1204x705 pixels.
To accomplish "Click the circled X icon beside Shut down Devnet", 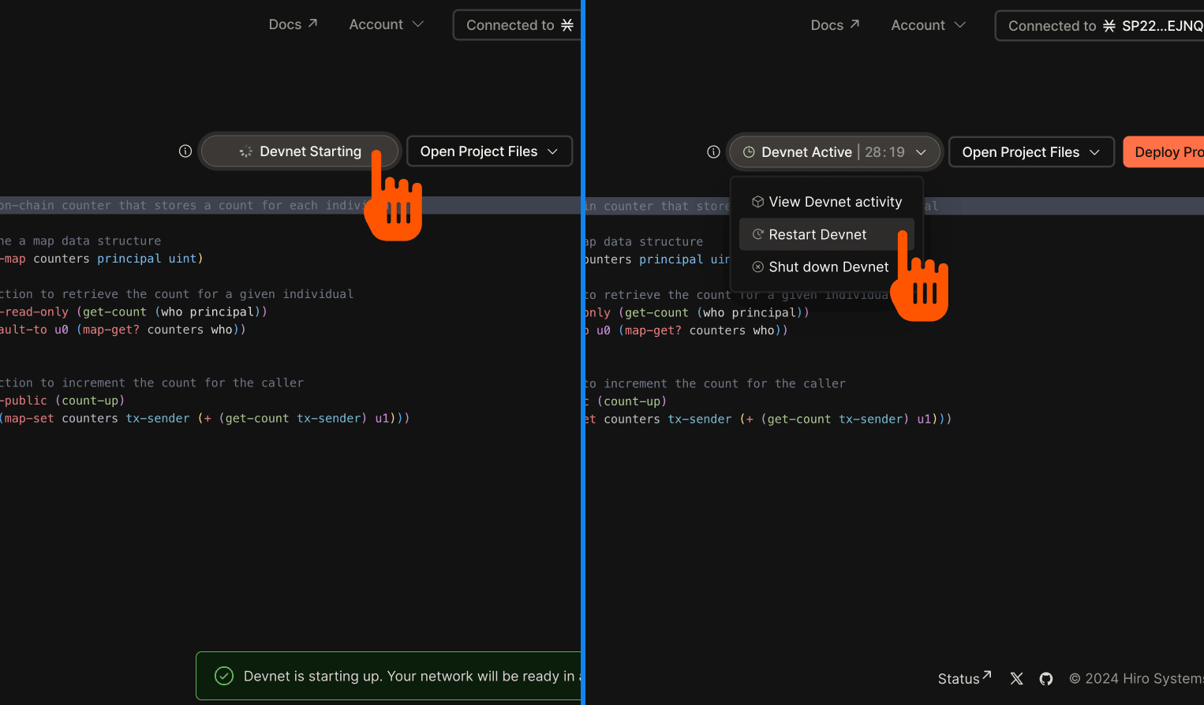I will coord(757,267).
